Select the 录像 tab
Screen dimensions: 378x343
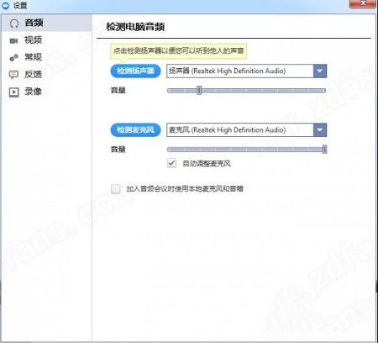coord(46,92)
